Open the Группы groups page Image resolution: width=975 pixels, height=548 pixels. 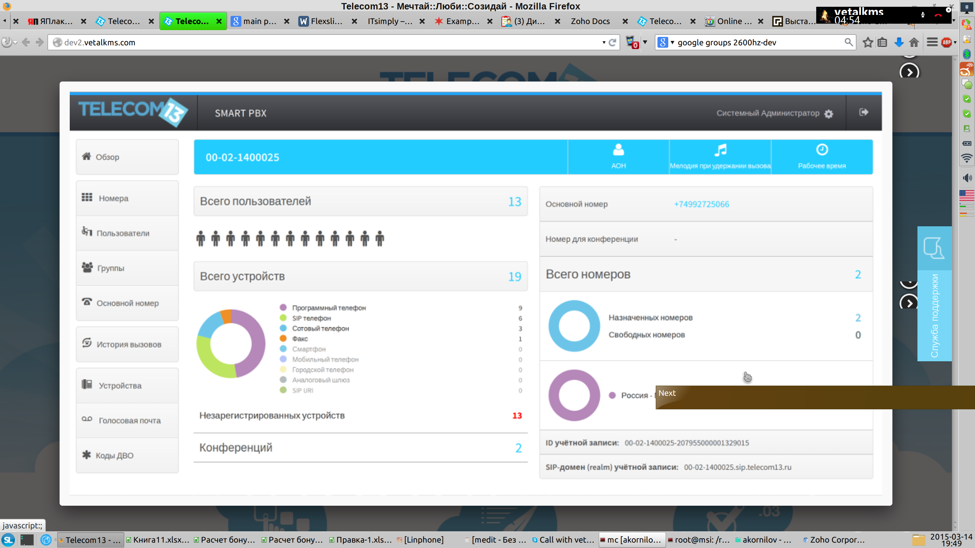click(x=127, y=268)
